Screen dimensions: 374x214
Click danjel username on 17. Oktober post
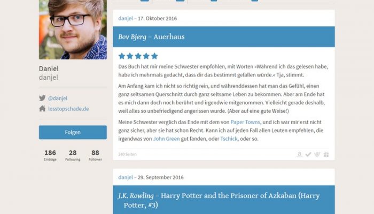coord(126,18)
